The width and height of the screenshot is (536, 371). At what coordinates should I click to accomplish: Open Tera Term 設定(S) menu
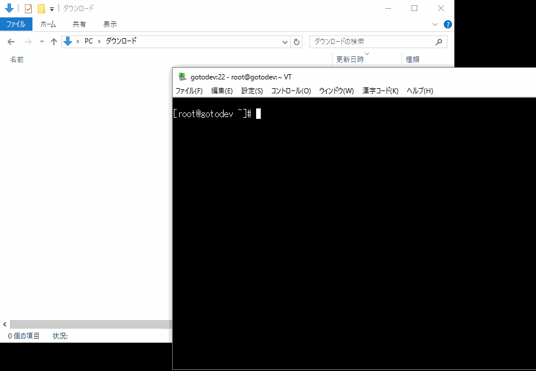click(252, 90)
